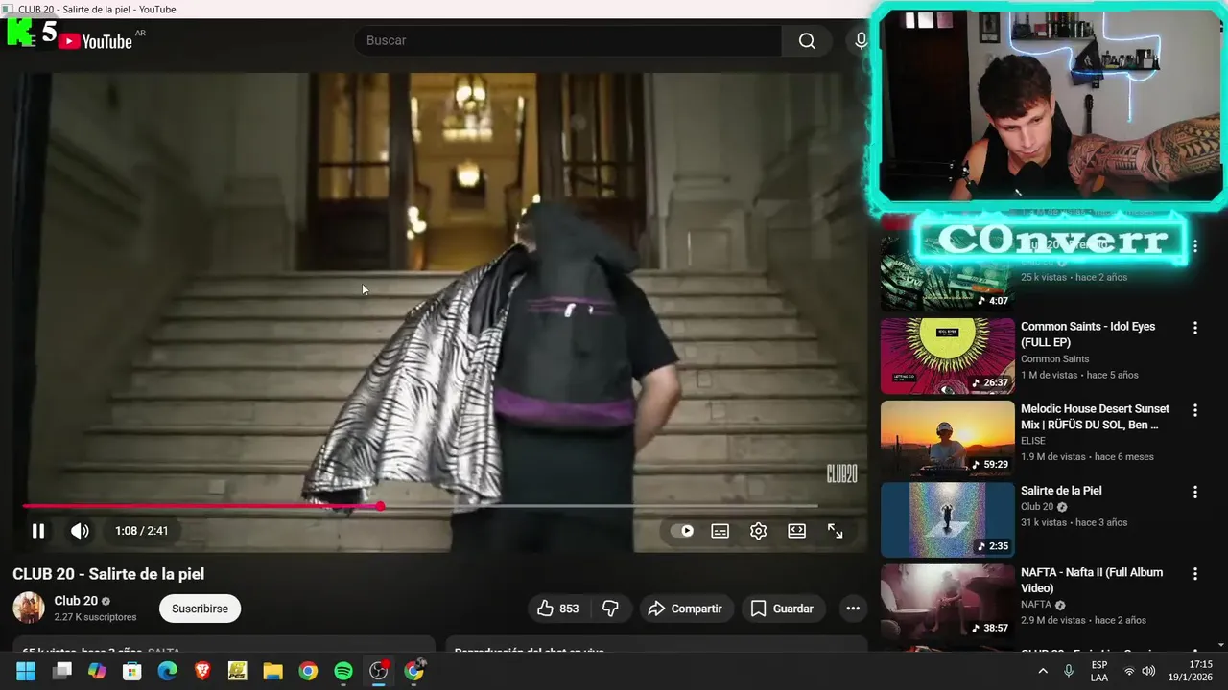
Task: Click the 'Common Saints' channel name text
Action: [x=1055, y=359]
